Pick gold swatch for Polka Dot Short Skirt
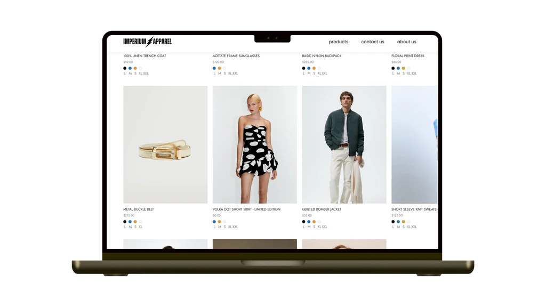This screenshot has width=546, height=307. [x=219, y=222]
